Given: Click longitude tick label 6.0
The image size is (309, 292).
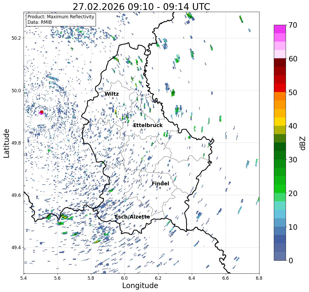Looking at the screenshot, I should 124,278.
